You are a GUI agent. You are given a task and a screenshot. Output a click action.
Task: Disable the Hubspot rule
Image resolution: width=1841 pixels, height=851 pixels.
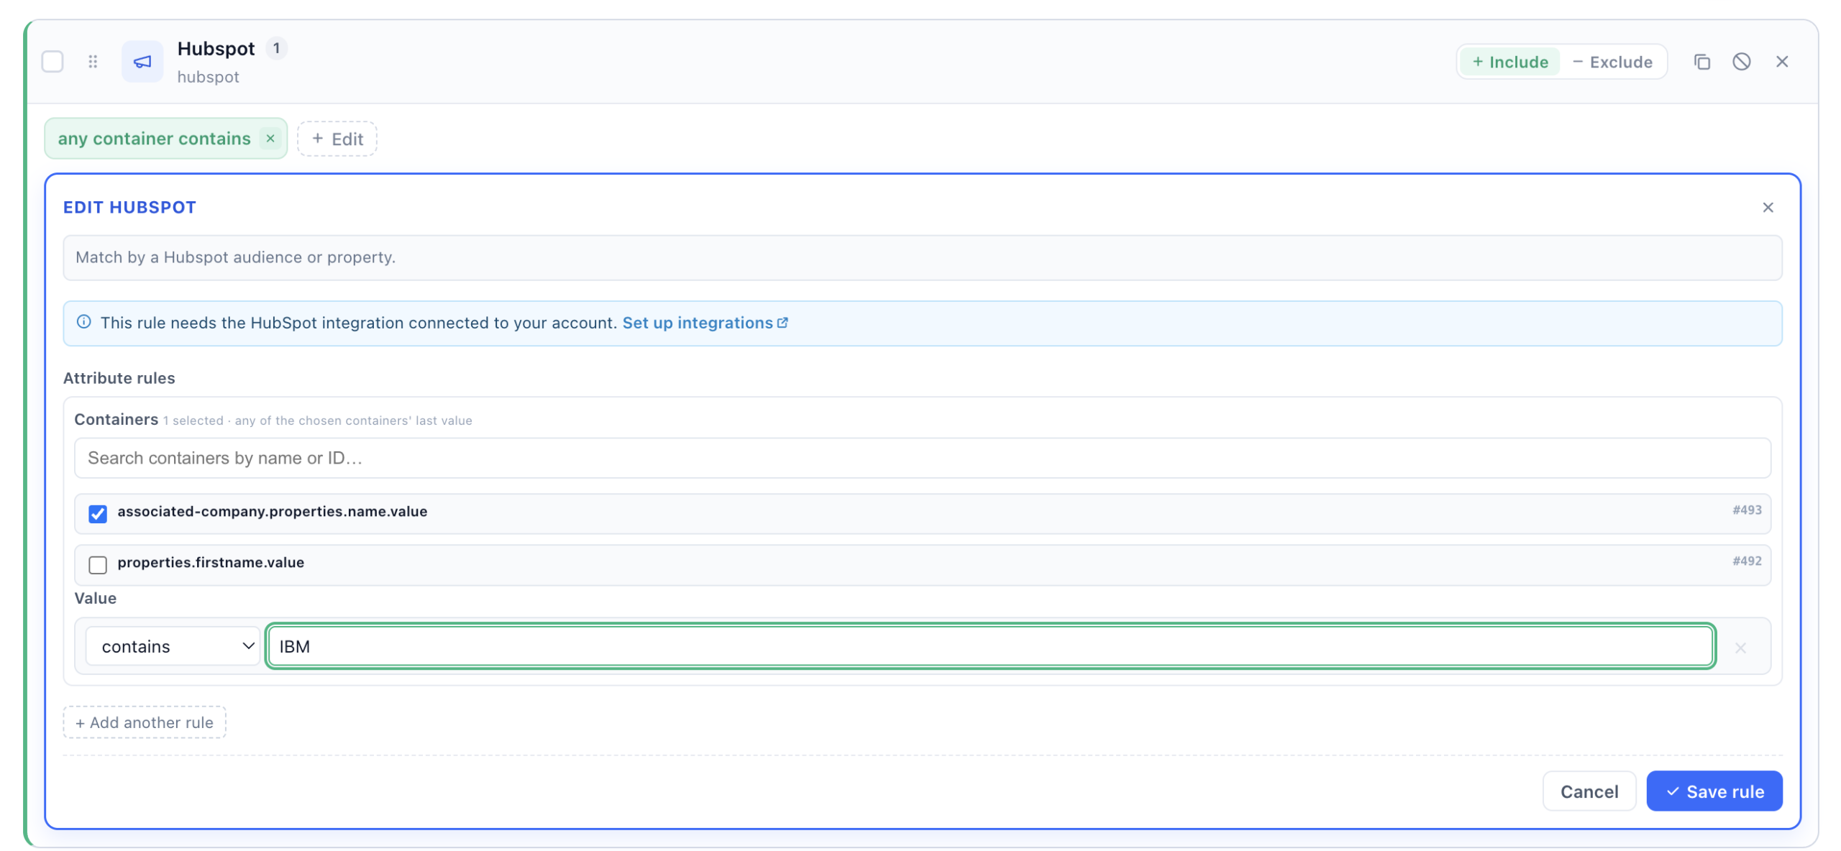click(x=1741, y=62)
